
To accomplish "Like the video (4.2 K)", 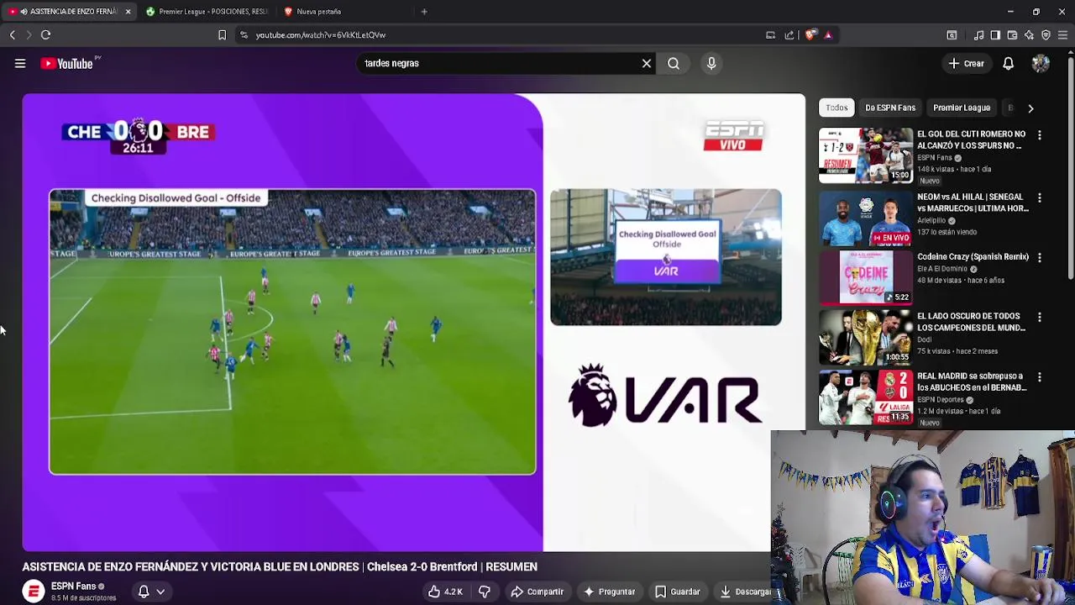I will pyautogui.click(x=445, y=592).
